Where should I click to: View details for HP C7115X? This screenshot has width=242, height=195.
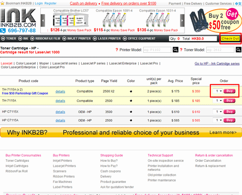coord(60,112)
